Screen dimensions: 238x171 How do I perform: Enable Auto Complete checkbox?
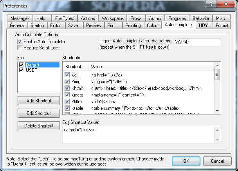coord(20,42)
